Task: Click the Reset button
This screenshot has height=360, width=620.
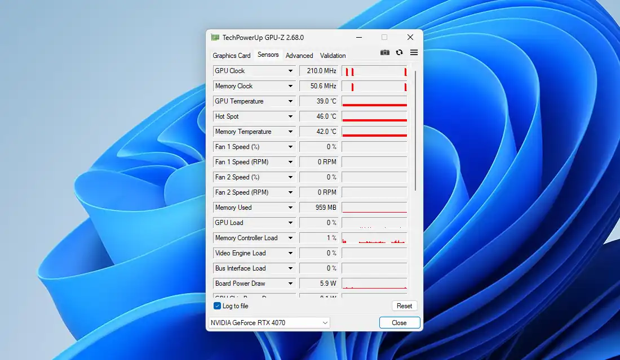Action: [x=404, y=305]
